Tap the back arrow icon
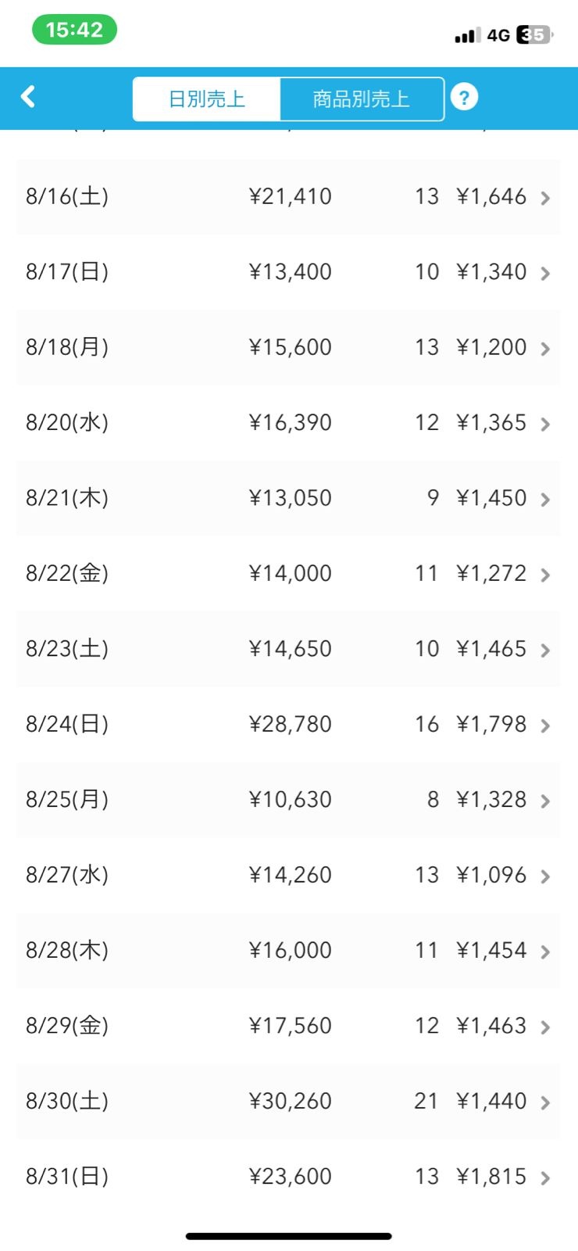The image size is (578, 1251). pos(28,97)
